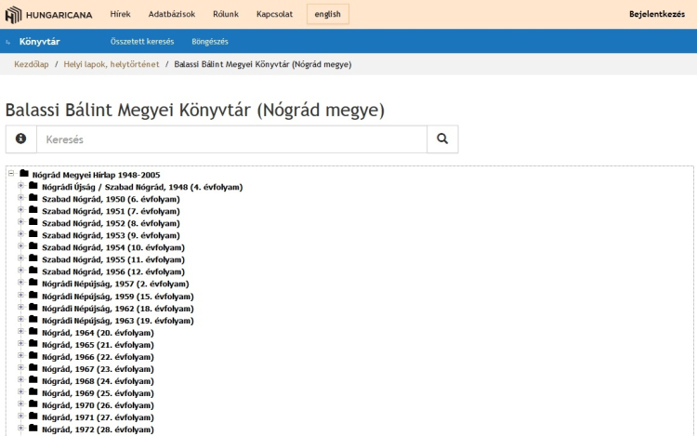Open the Böngészés tab
Image resolution: width=697 pixels, height=436 pixels.
[x=209, y=42]
